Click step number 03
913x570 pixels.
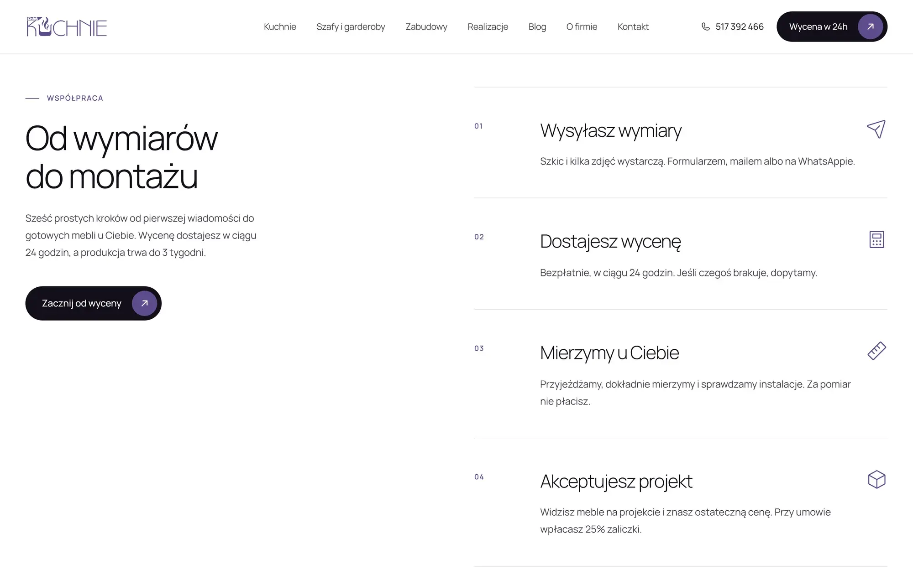(x=479, y=348)
